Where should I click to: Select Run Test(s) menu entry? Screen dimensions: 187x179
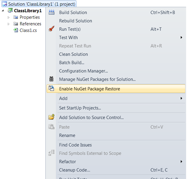point(116,29)
